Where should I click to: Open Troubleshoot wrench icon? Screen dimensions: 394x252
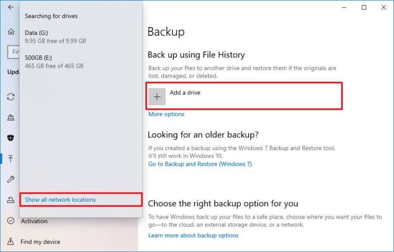[x=10, y=180]
